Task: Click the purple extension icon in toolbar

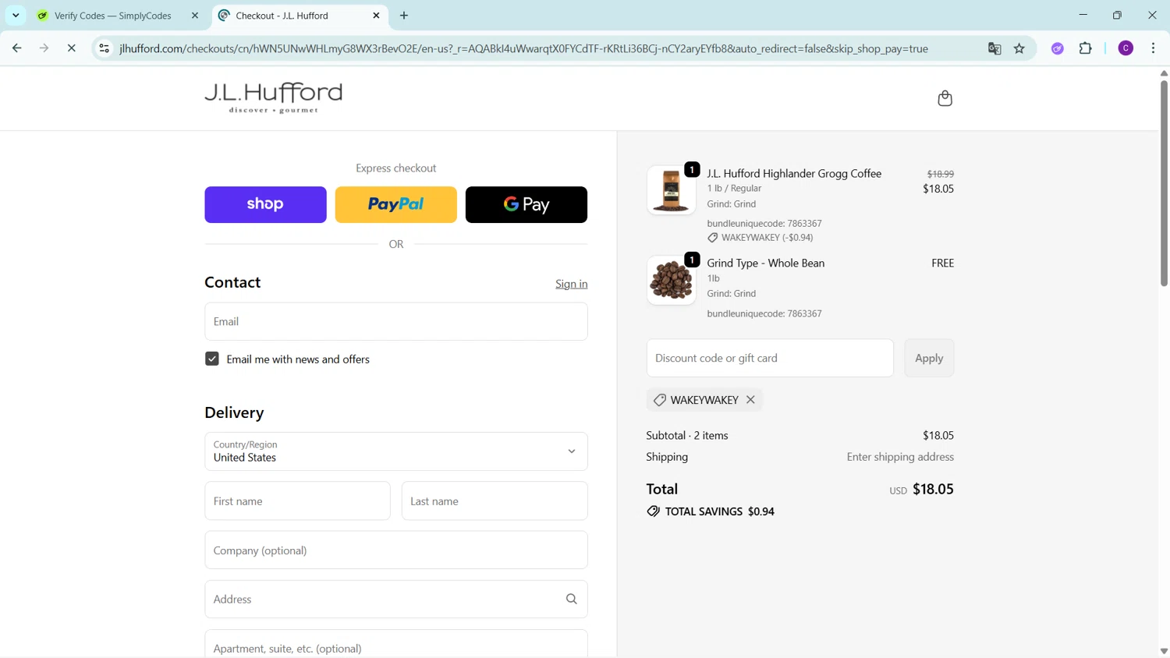Action: coord(1058,48)
